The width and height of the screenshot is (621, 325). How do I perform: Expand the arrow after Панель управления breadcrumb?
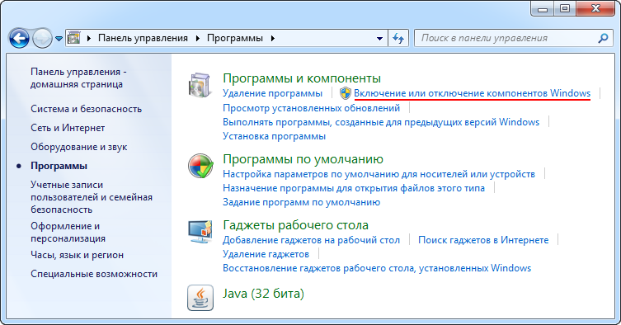[198, 38]
